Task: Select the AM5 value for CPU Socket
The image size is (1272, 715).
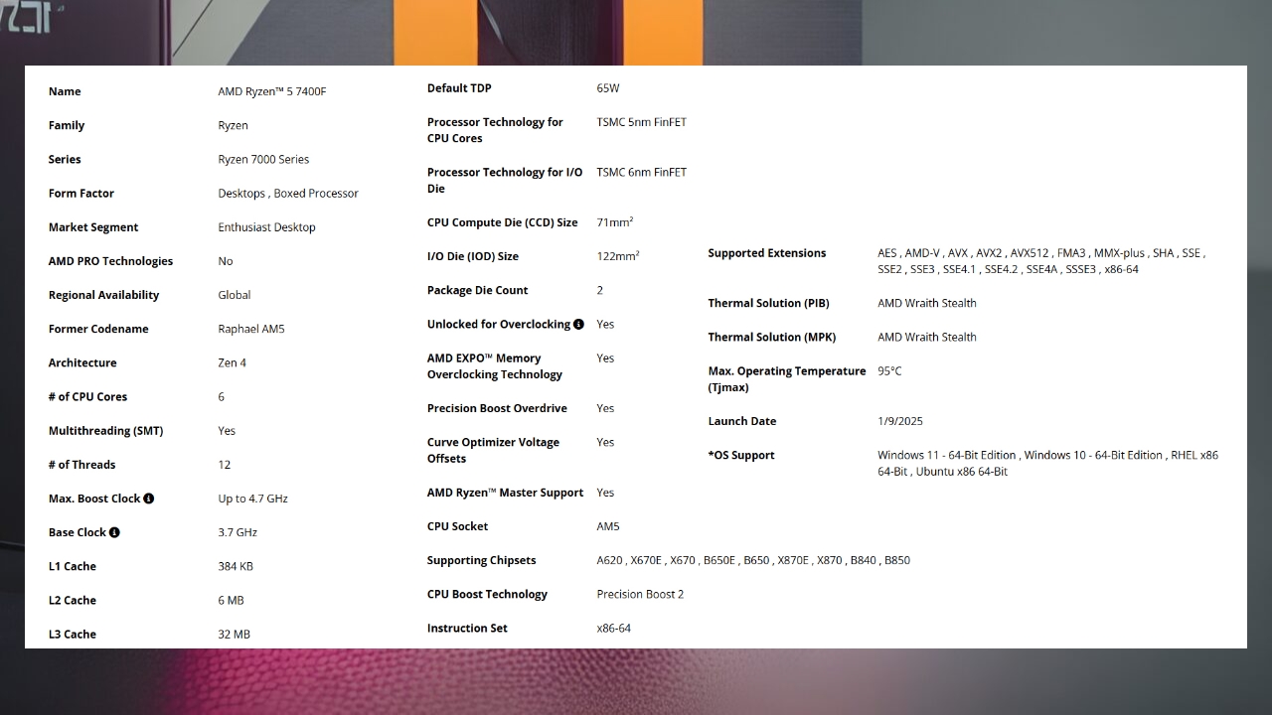Action: [x=608, y=526]
